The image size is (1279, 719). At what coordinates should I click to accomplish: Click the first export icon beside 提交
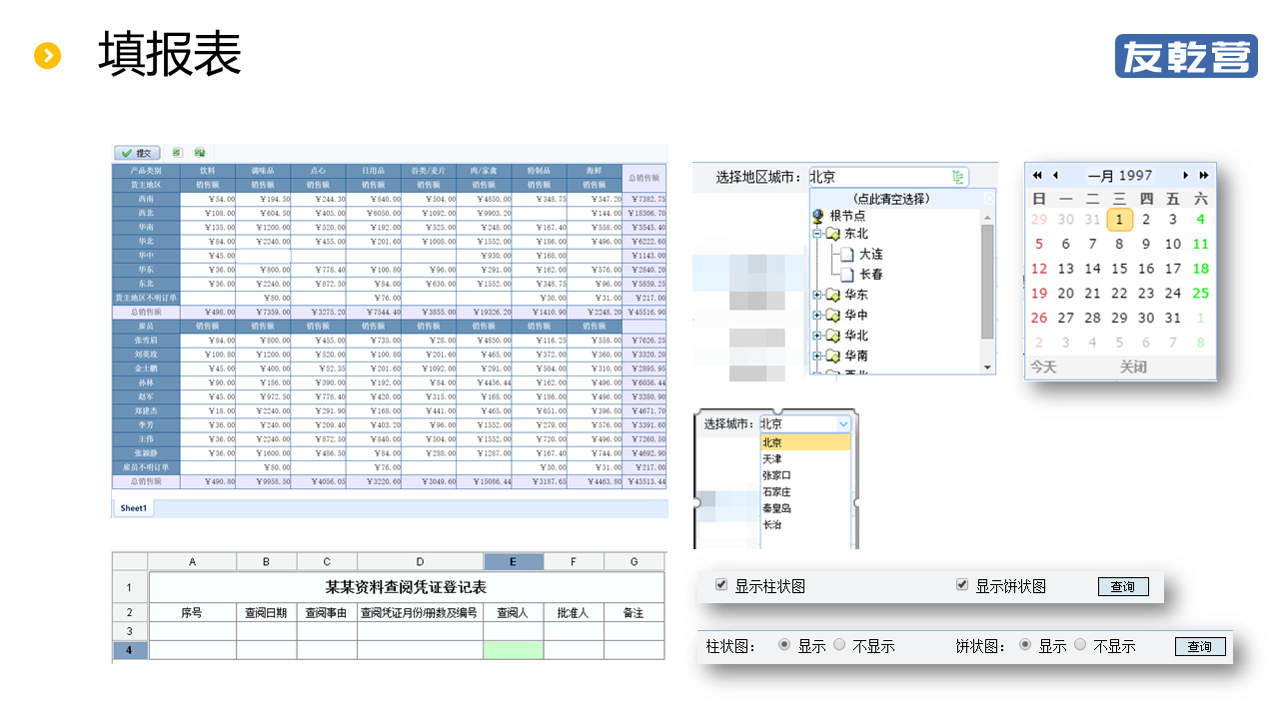pyautogui.click(x=177, y=153)
